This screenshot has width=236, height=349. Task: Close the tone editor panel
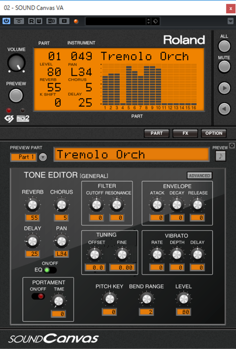click(x=232, y=146)
